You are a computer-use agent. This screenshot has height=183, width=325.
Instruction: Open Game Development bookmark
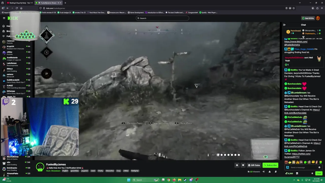tap(136, 12)
